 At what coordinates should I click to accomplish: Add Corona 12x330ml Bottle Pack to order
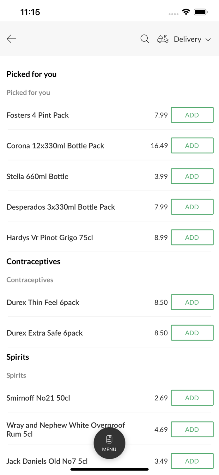tap(192, 145)
